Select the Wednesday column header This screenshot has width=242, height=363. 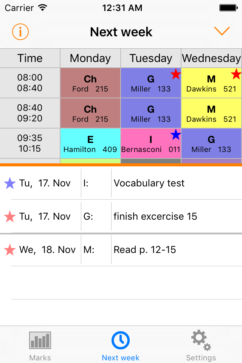click(211, 58)
